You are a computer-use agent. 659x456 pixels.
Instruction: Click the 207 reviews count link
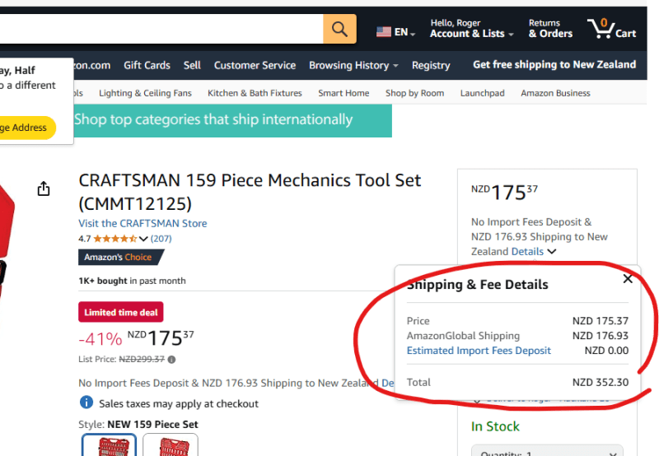coord(161,239)
